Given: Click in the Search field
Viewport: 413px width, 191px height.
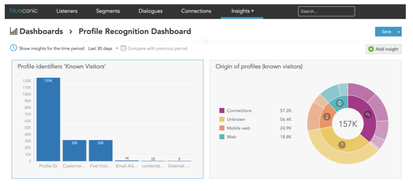Looking at the screenshot, I should 326,11.
